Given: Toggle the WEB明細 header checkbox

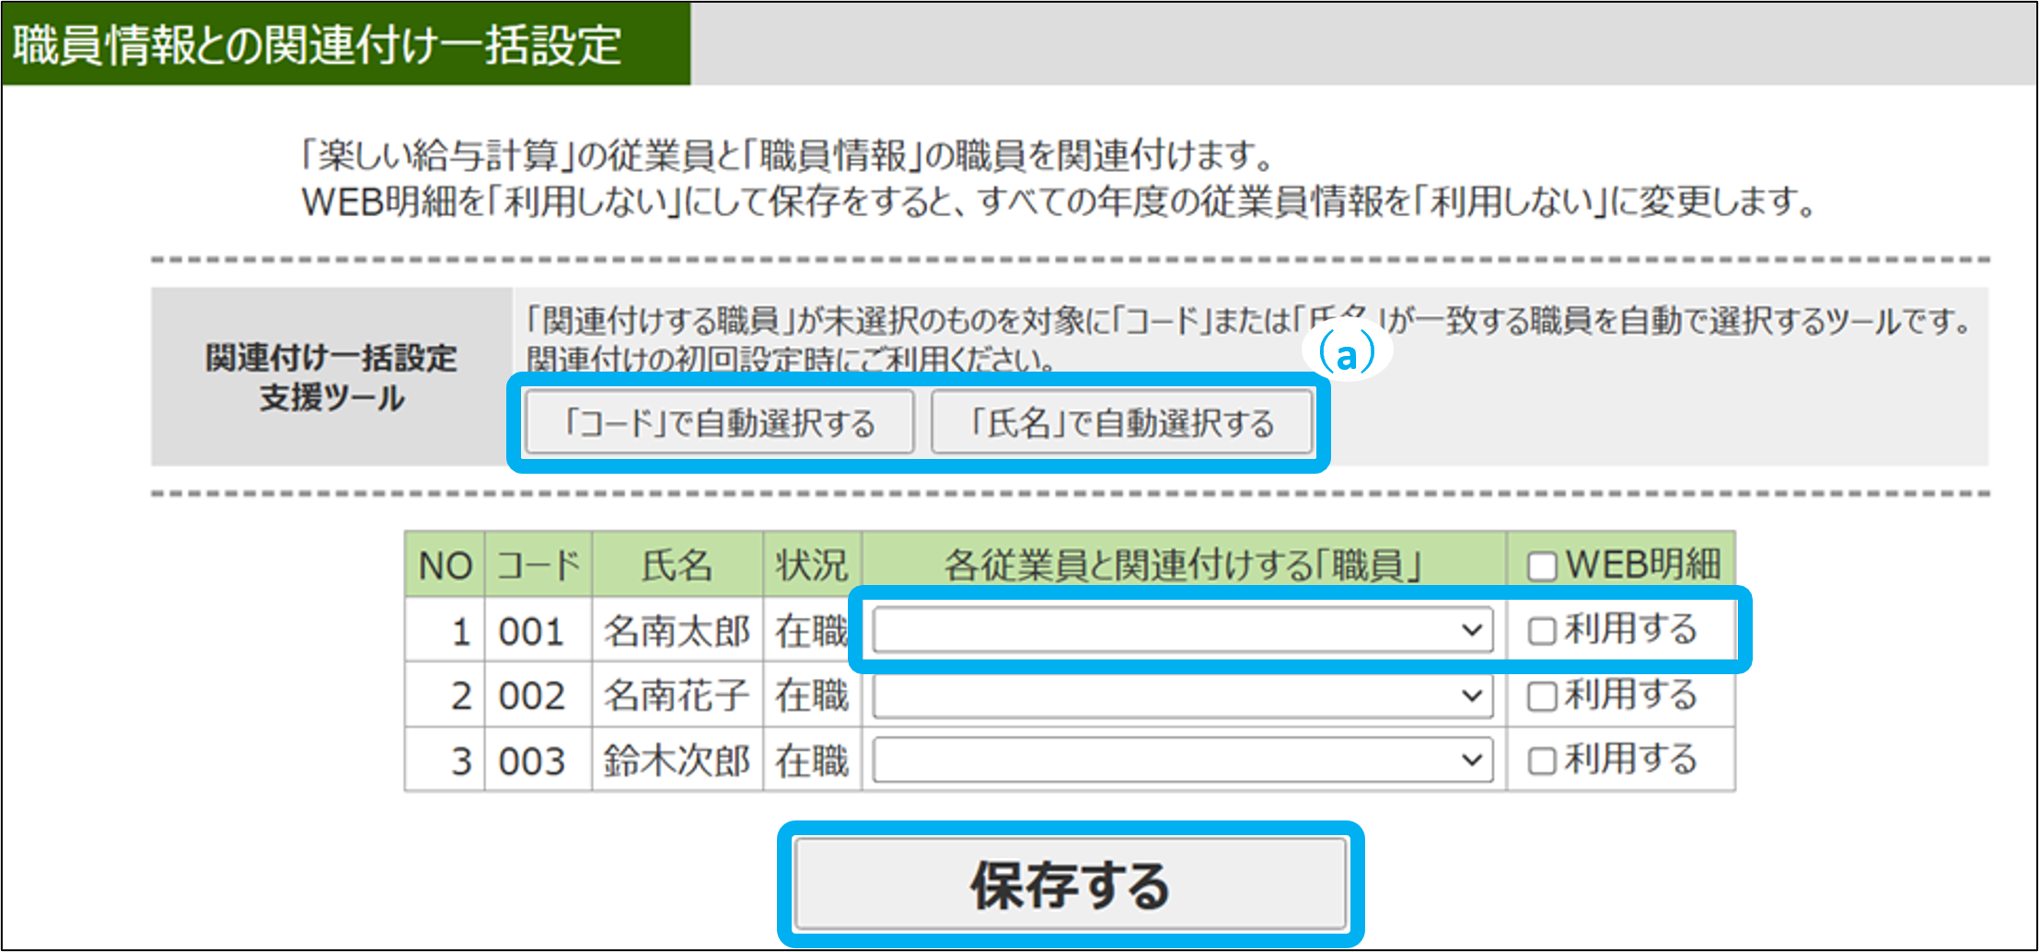Looking at the screenshot, I should pyautogui.click(x=1542, y=566).
